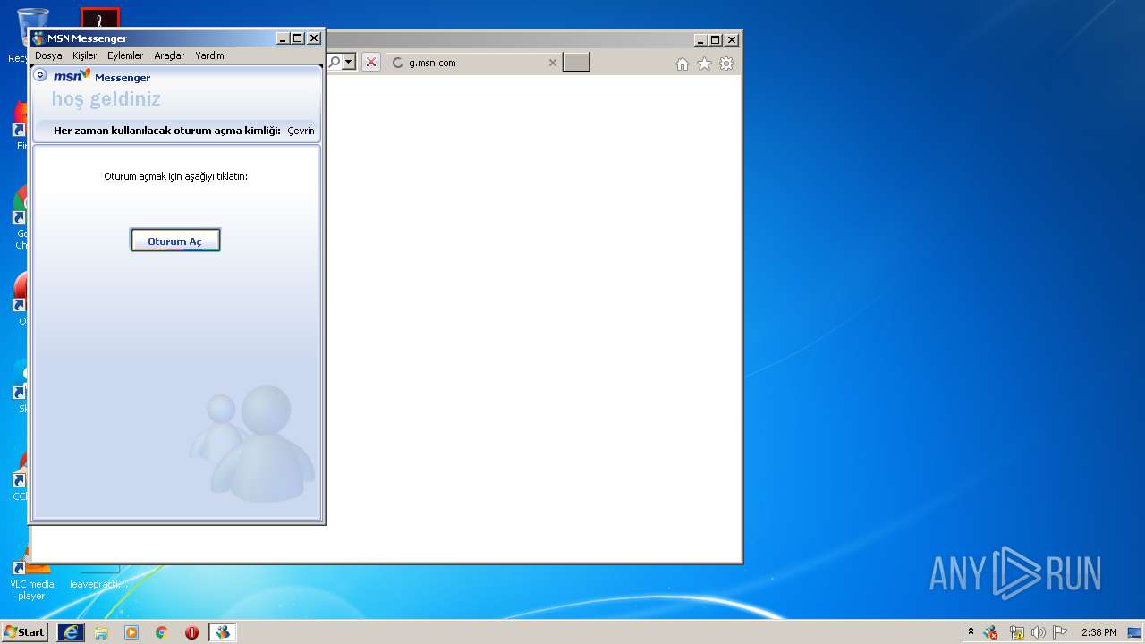Image resolution: width=1145 pixels, height=644 pixels.
Task: Click the Oturum Aç sign-in button
Action: coord(175,241)
